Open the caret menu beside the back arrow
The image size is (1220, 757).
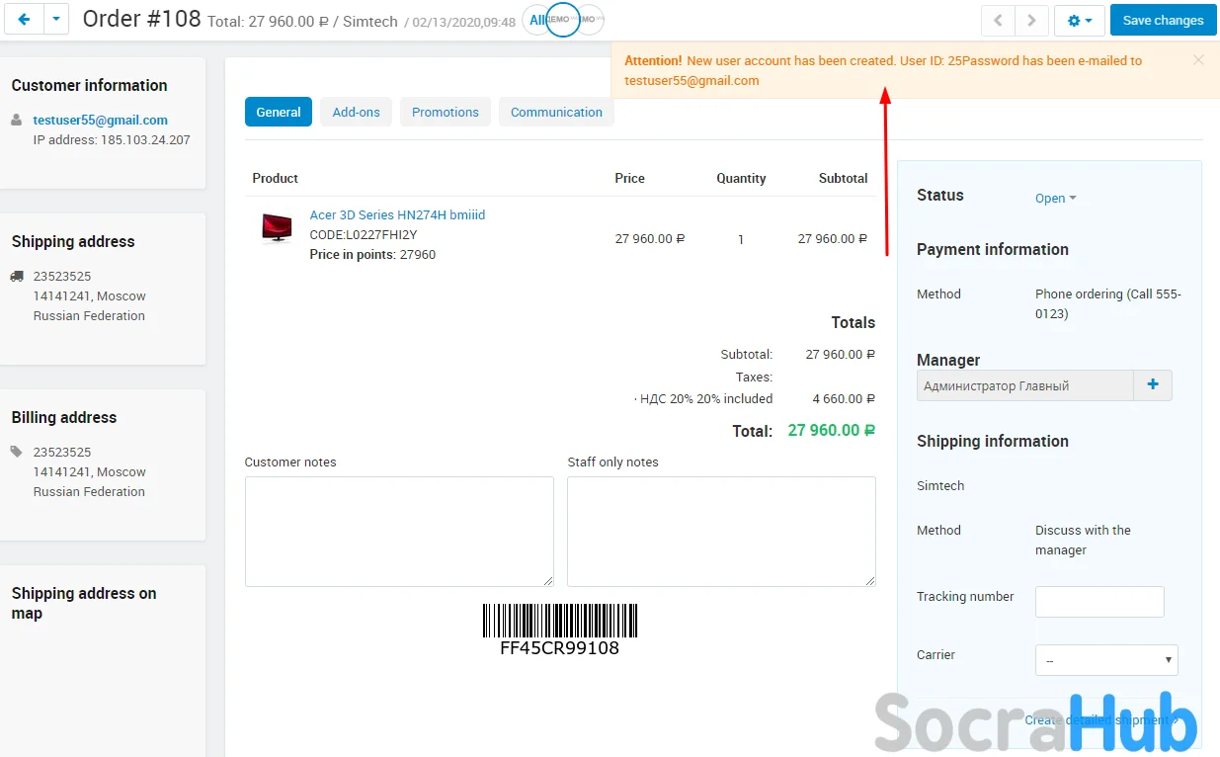(56, 19)
